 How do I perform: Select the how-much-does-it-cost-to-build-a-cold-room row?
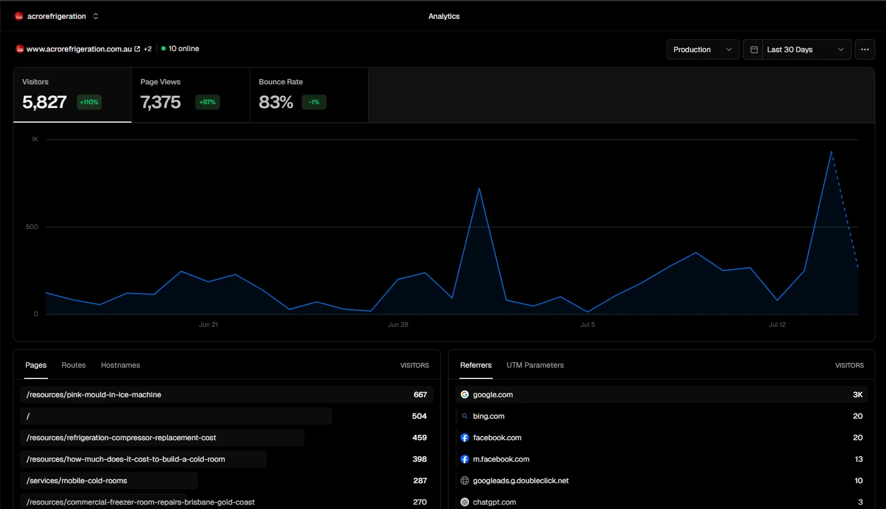tap(226, 459)
